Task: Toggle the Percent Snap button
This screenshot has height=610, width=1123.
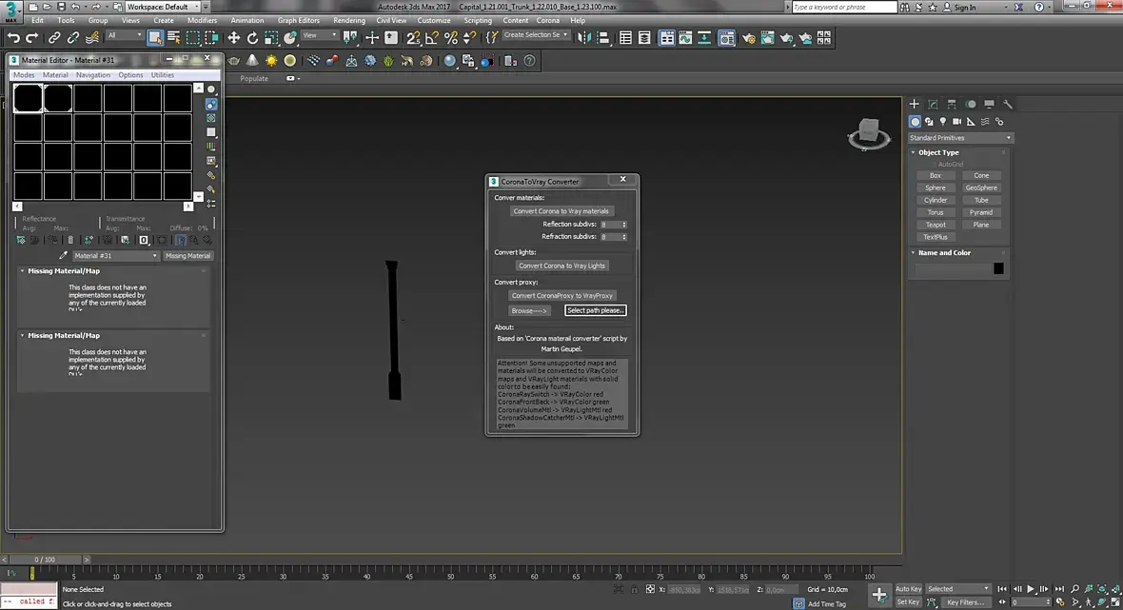Action: (x=450, y=38)
